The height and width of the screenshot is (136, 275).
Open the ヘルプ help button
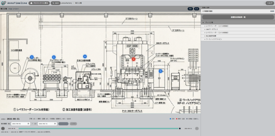270,3
